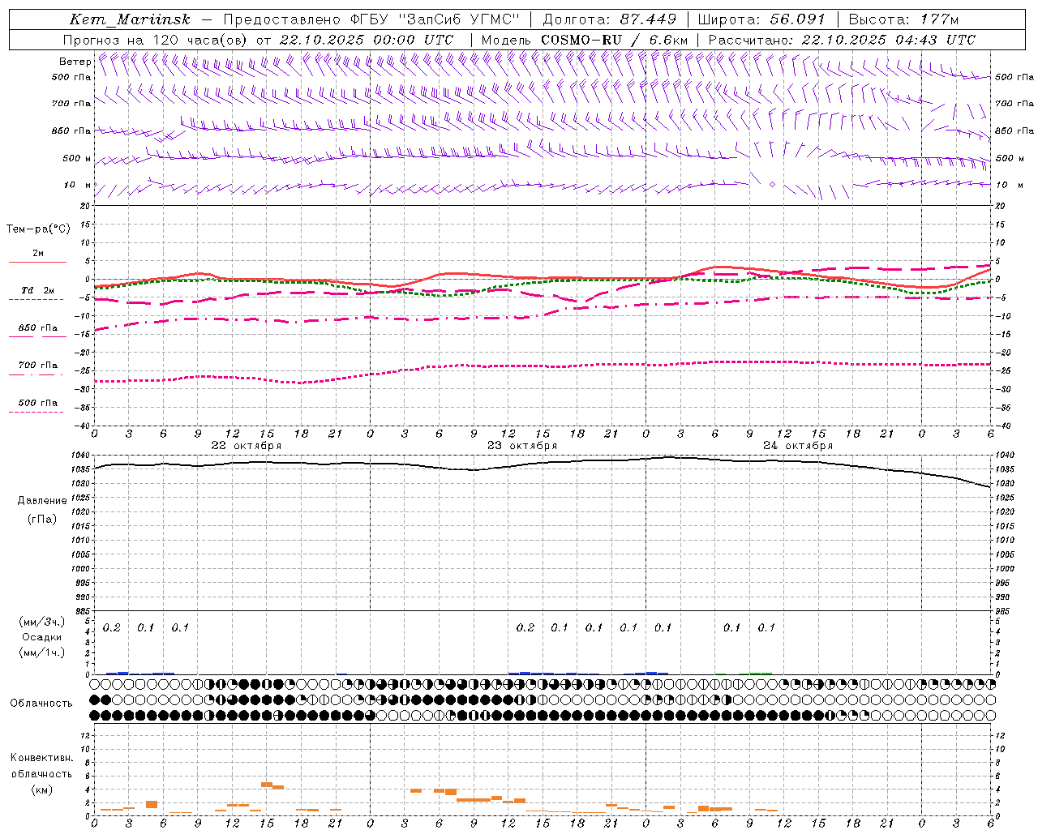
Task: Click the 'Осадки' precipitation label
Action: [42, 637]
